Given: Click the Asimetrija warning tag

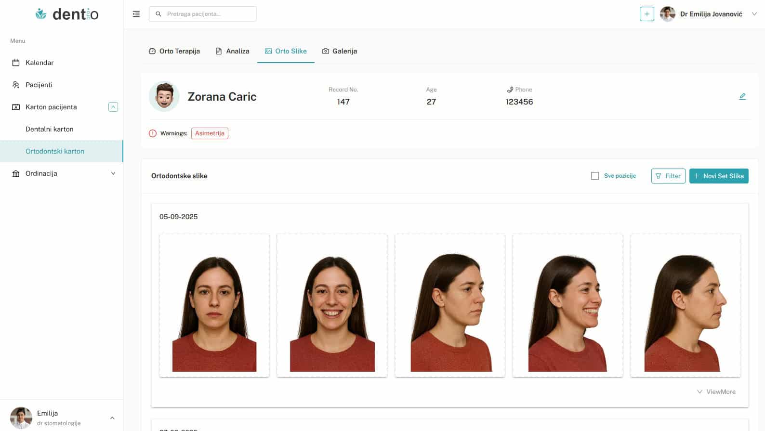Looking at the screenshot, I should point(210,133).
